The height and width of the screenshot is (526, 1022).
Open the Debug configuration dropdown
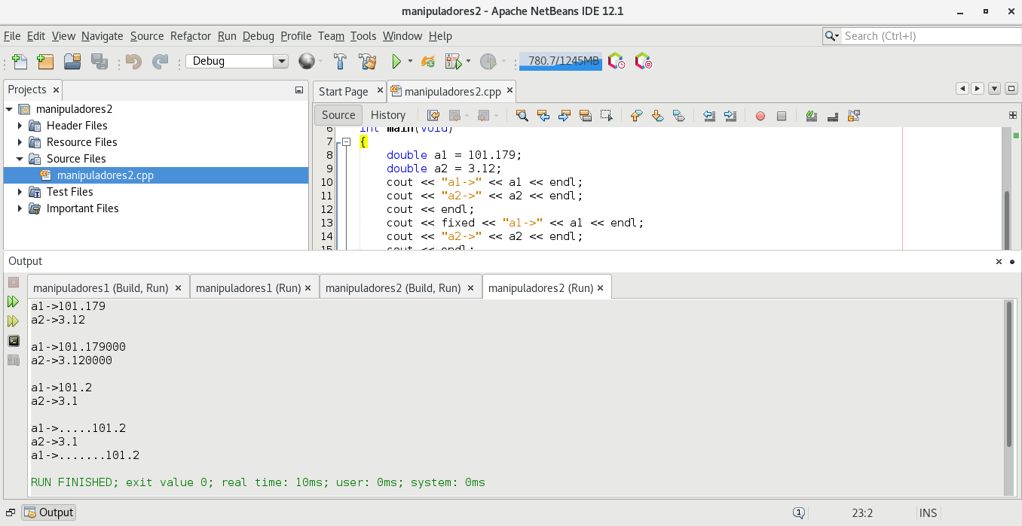point(281,62)
